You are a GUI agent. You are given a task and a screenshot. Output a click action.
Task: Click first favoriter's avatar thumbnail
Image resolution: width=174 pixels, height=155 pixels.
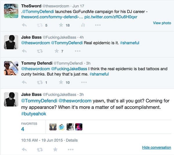[53, 127]
